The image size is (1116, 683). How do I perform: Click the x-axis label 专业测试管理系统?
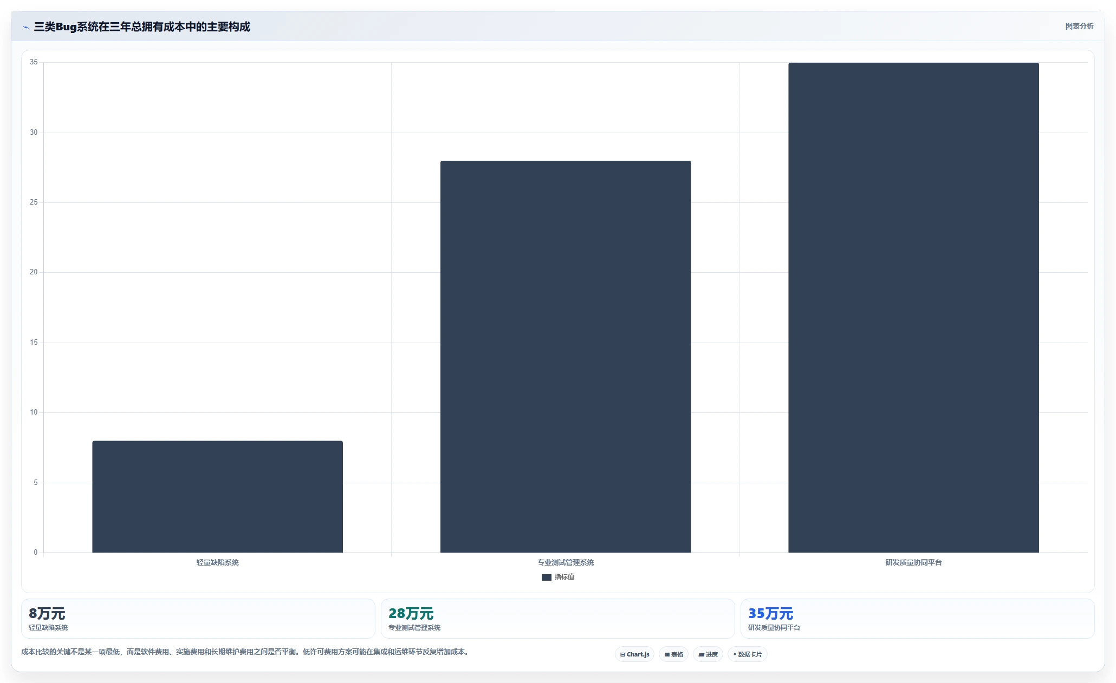[x=566, y=562]
